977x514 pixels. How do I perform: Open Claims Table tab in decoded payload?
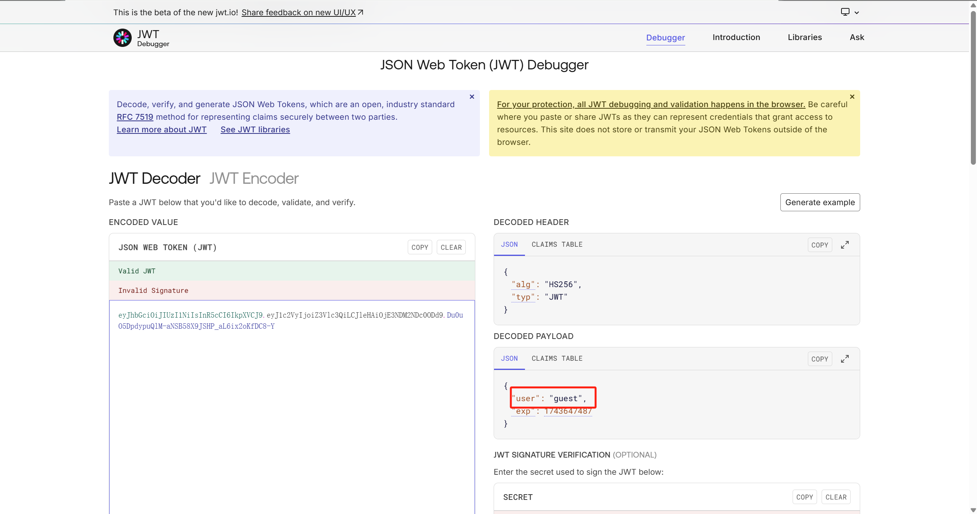[x=557, y=358]
